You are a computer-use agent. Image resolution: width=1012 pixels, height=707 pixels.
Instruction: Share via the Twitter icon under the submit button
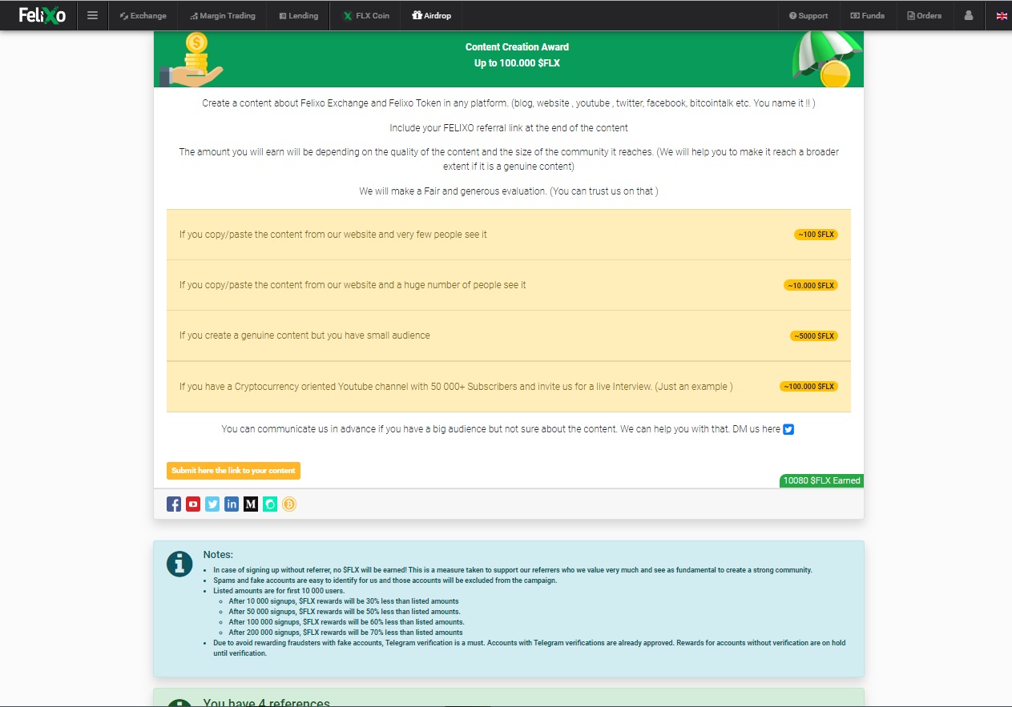[x=212, y=504]
